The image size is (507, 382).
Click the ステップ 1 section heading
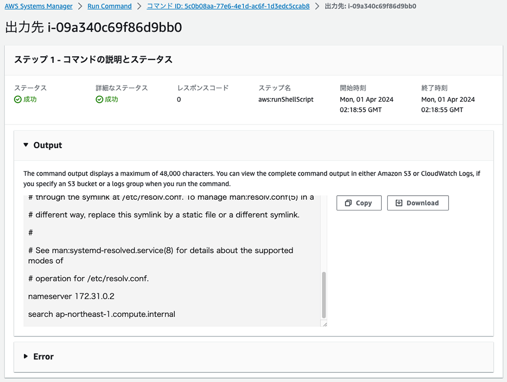(x=93, y=60)
